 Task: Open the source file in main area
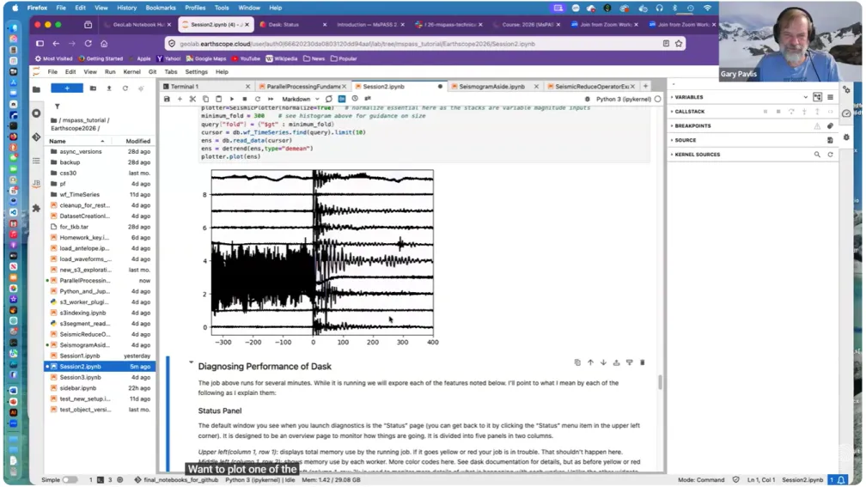click(x=830, y=140)
